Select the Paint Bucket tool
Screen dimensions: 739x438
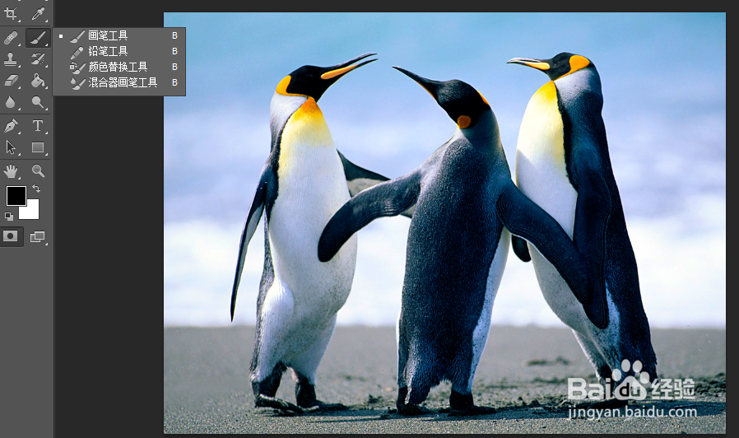click(38, 81)
